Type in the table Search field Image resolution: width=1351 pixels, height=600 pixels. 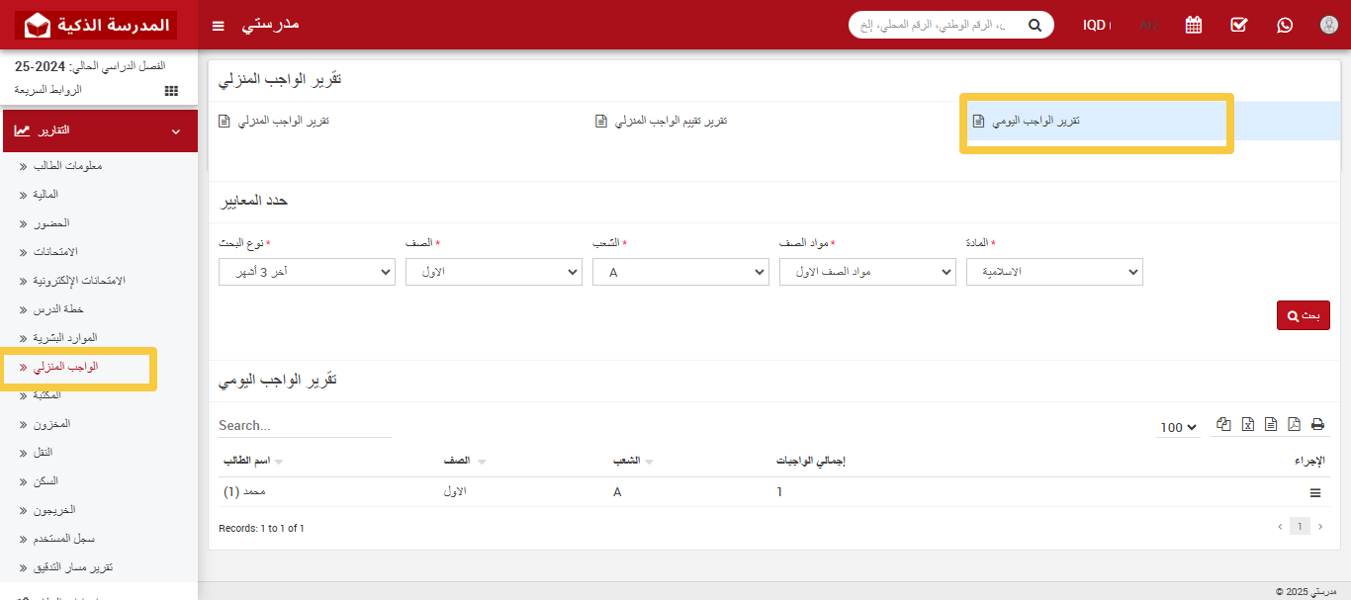(302, 425)
